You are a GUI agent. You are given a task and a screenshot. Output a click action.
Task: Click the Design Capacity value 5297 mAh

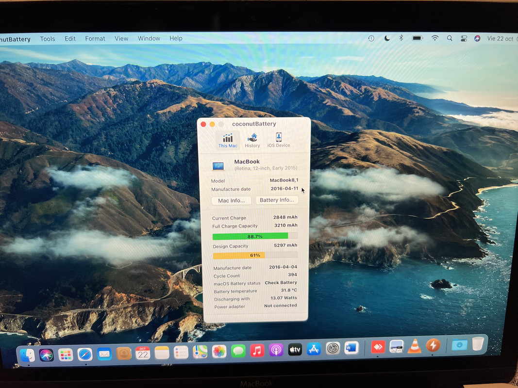[285, 245]
